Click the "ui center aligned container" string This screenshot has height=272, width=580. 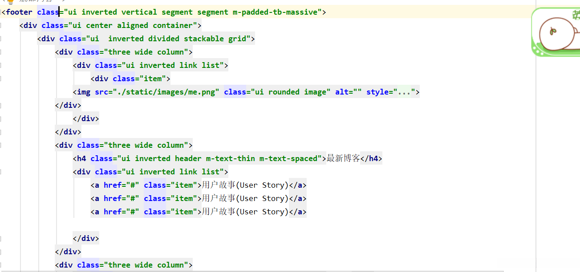(133, 25)
